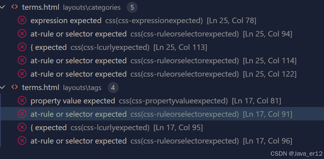Screen dimensions: 324x159
Task: Click error icon beside 'expression expected'
Action: [22, 20]
